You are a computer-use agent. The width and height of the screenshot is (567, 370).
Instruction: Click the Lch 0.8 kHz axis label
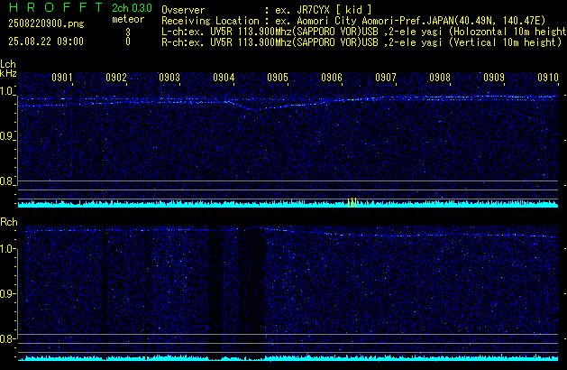click(x=6, y=181)
